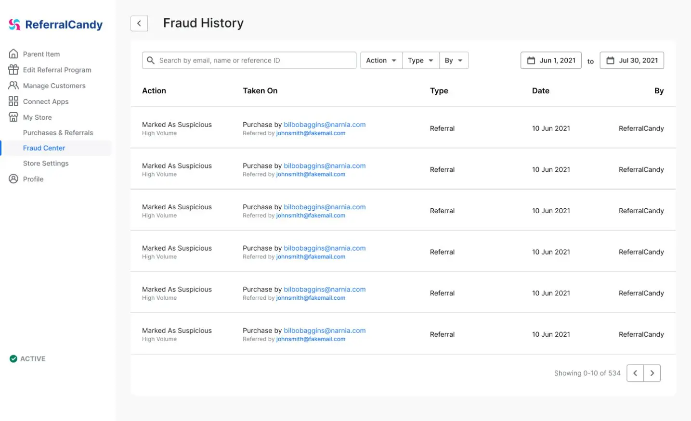
Task: Click the people icon beside Manage Customers
Action: pyautogui.click(x=13, y=86)
